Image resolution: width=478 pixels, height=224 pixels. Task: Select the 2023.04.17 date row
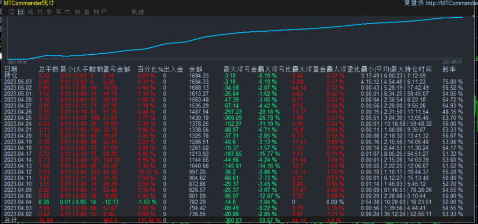pyautogui.click(x=234, y=154)
